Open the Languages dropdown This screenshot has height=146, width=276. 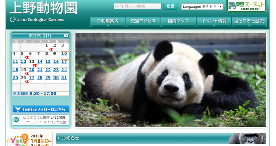(202, 7)
